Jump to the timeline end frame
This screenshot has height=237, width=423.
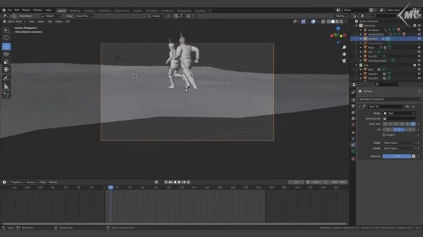tap(188, 182)
